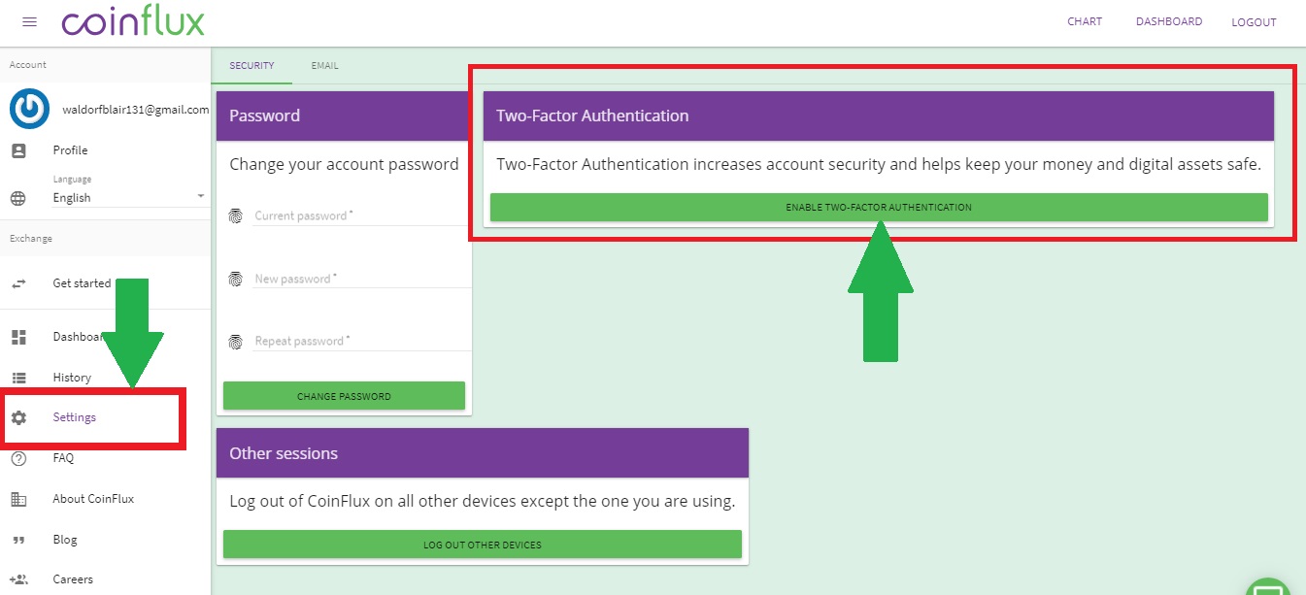Screen dimensions: 1306x595
Task: Click the fingerprint icon beside Repeat password
Action: (x=235, y=342)
